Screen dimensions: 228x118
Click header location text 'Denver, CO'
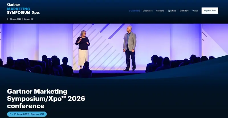pos(29,19)
